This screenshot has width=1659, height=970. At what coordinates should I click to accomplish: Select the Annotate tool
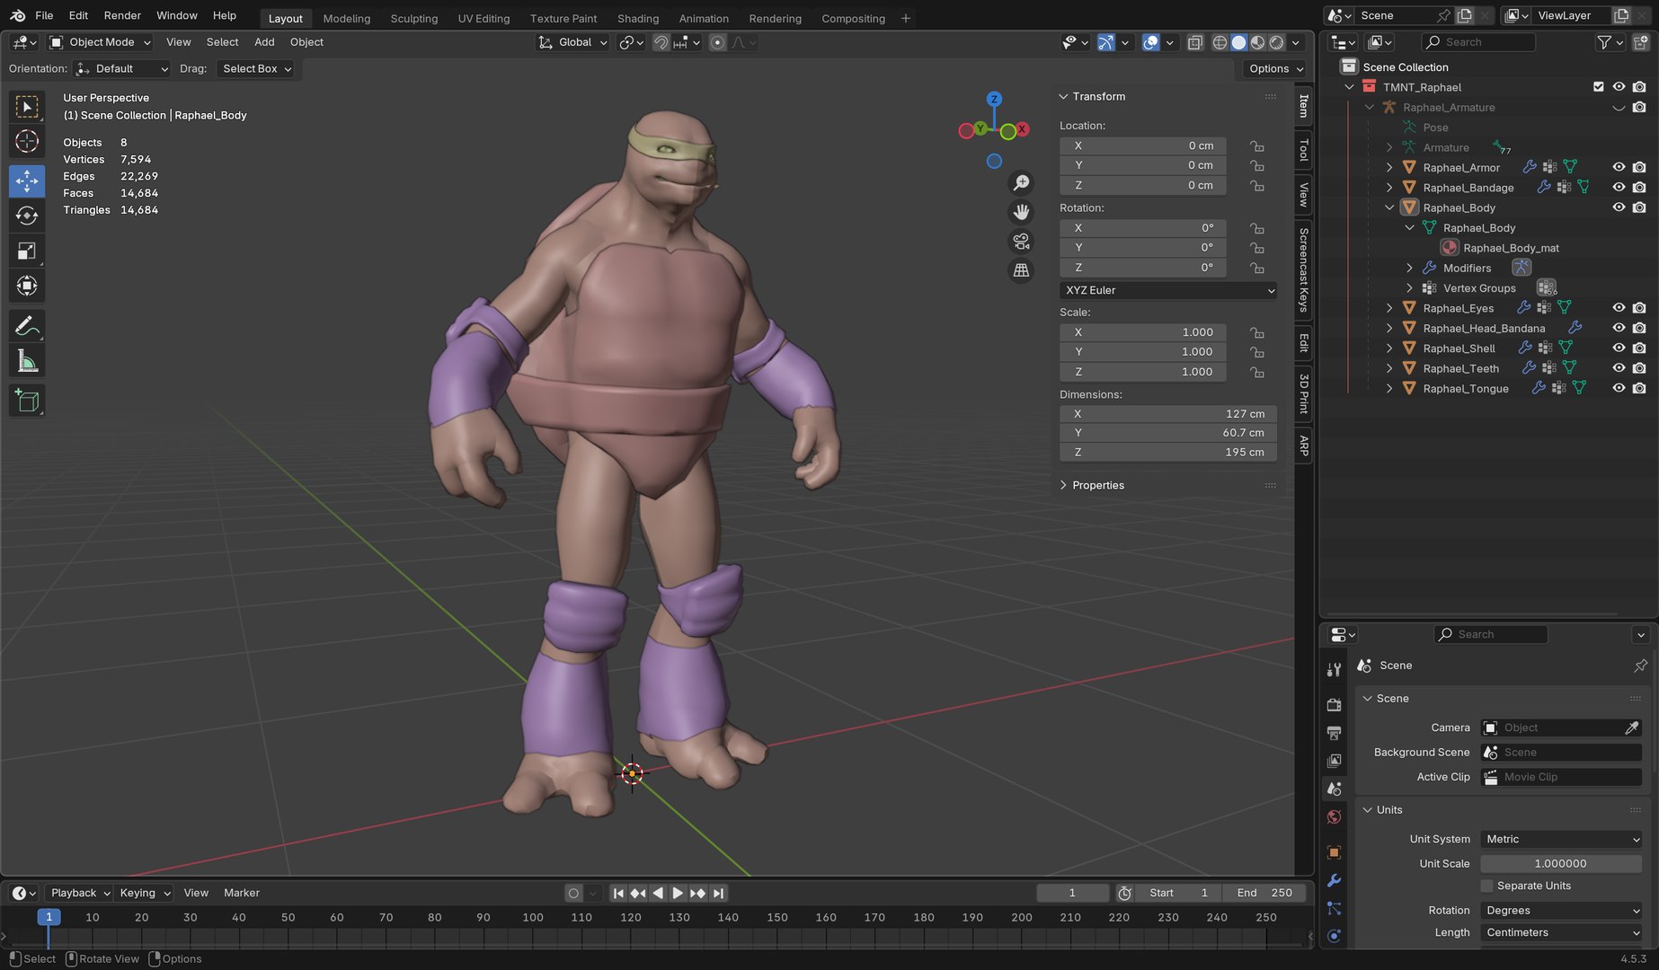coord(27,326)
